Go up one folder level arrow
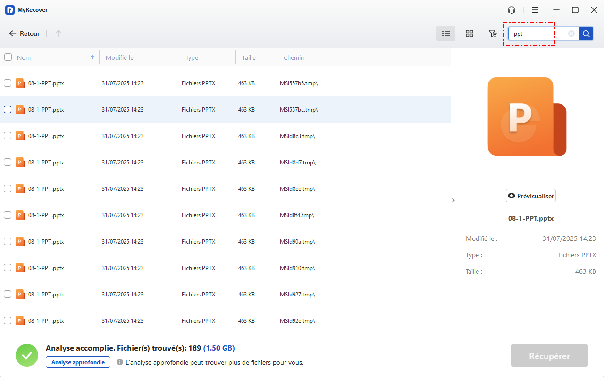The image size is (604, 377). [59, 33]
